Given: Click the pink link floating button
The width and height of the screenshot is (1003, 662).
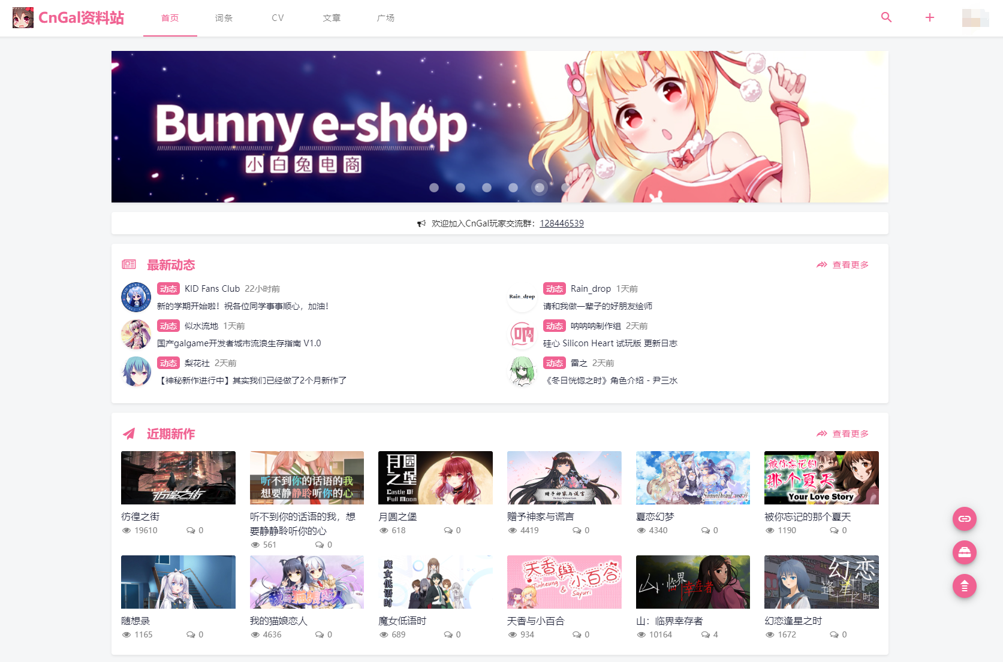Looking at the screenshot, I should [965, 519].
